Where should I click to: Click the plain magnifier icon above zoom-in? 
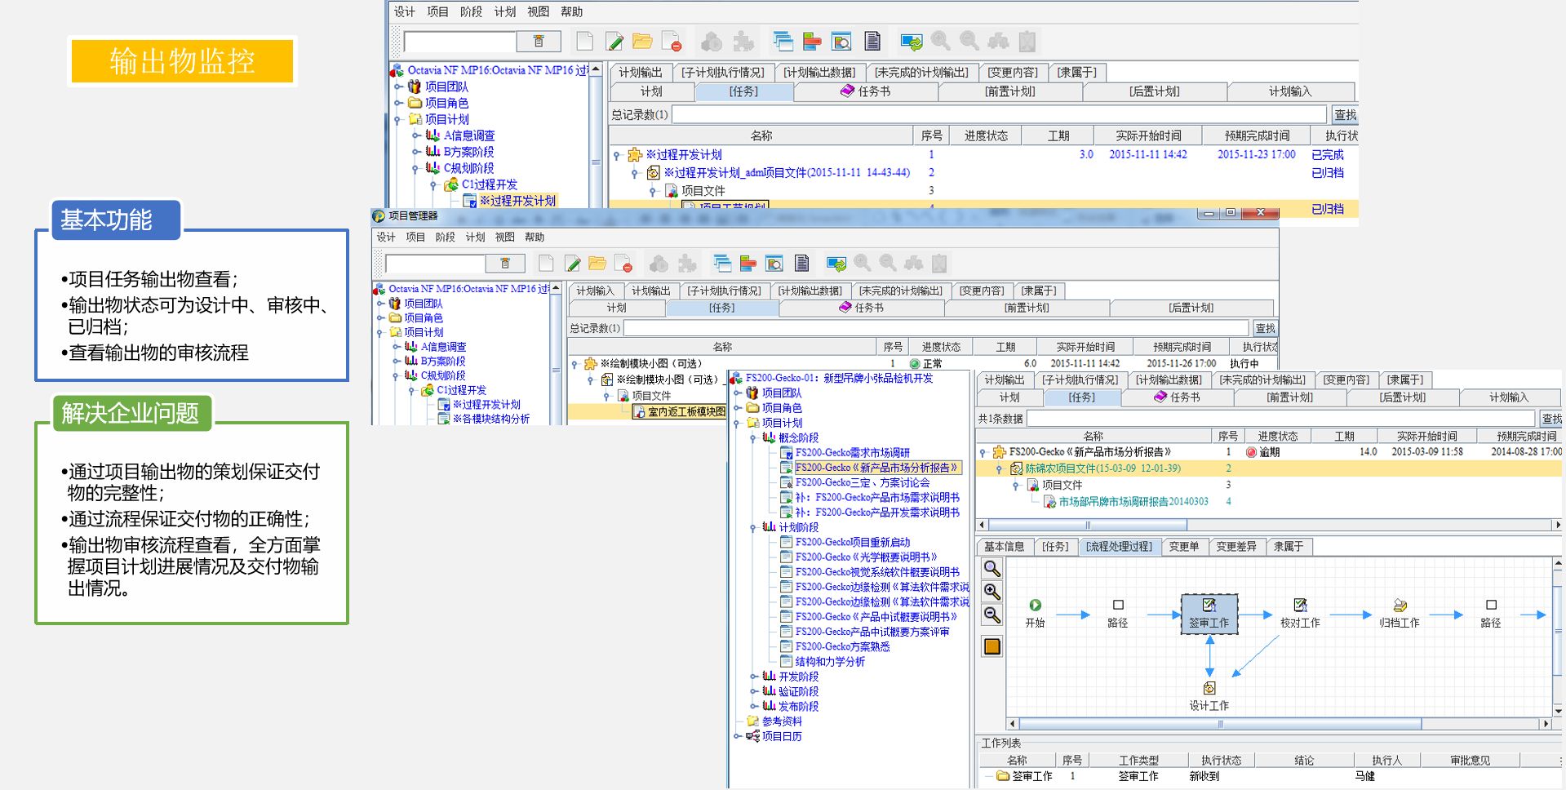(x=992, y=569)
